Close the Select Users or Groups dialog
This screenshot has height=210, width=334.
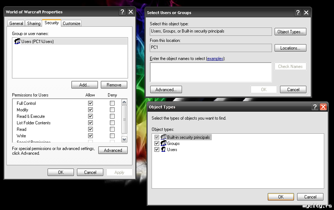tap(306, 13)
